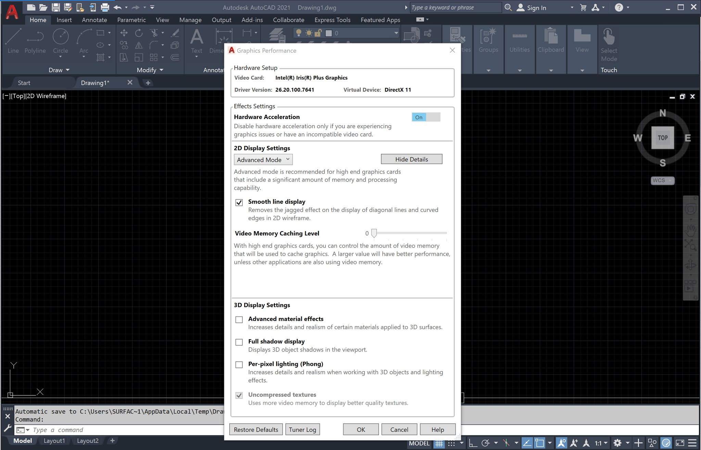
Task: Open the Advanced Mode dropdown
Action: 263,159
